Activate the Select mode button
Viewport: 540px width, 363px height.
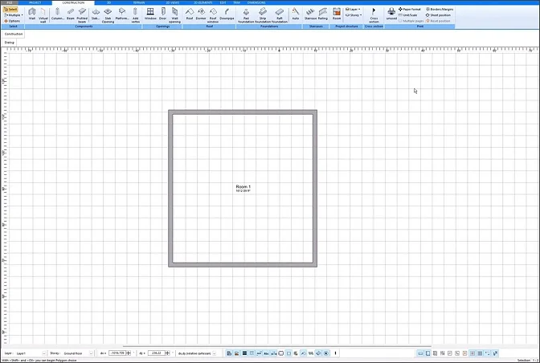pyautogui.click(x=10, y=10)
